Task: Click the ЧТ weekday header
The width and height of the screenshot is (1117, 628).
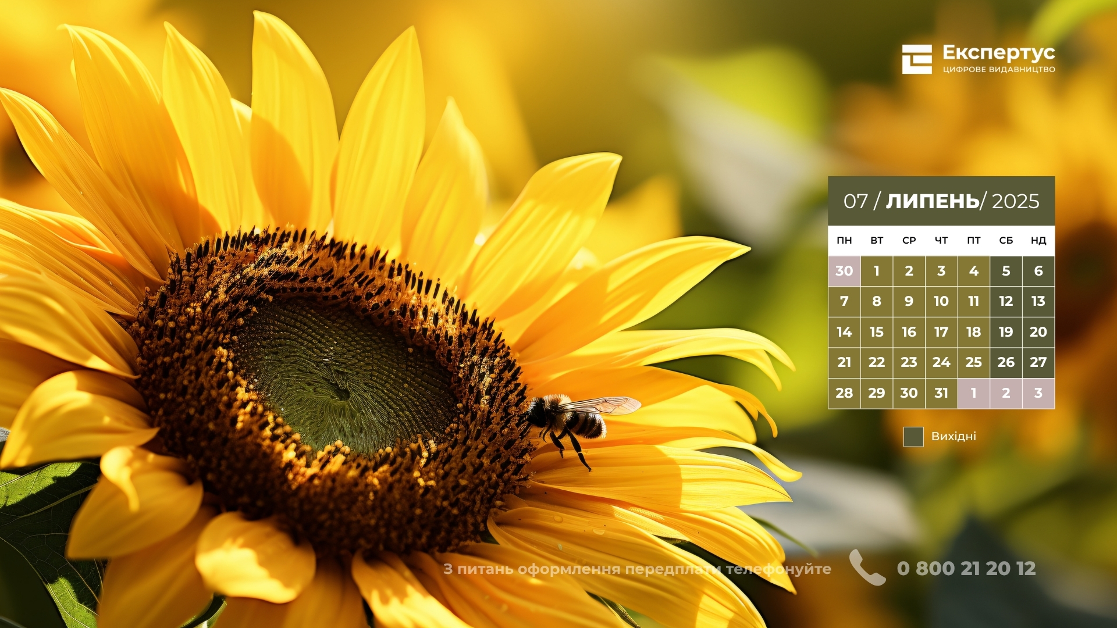Action: pos(941,241)
